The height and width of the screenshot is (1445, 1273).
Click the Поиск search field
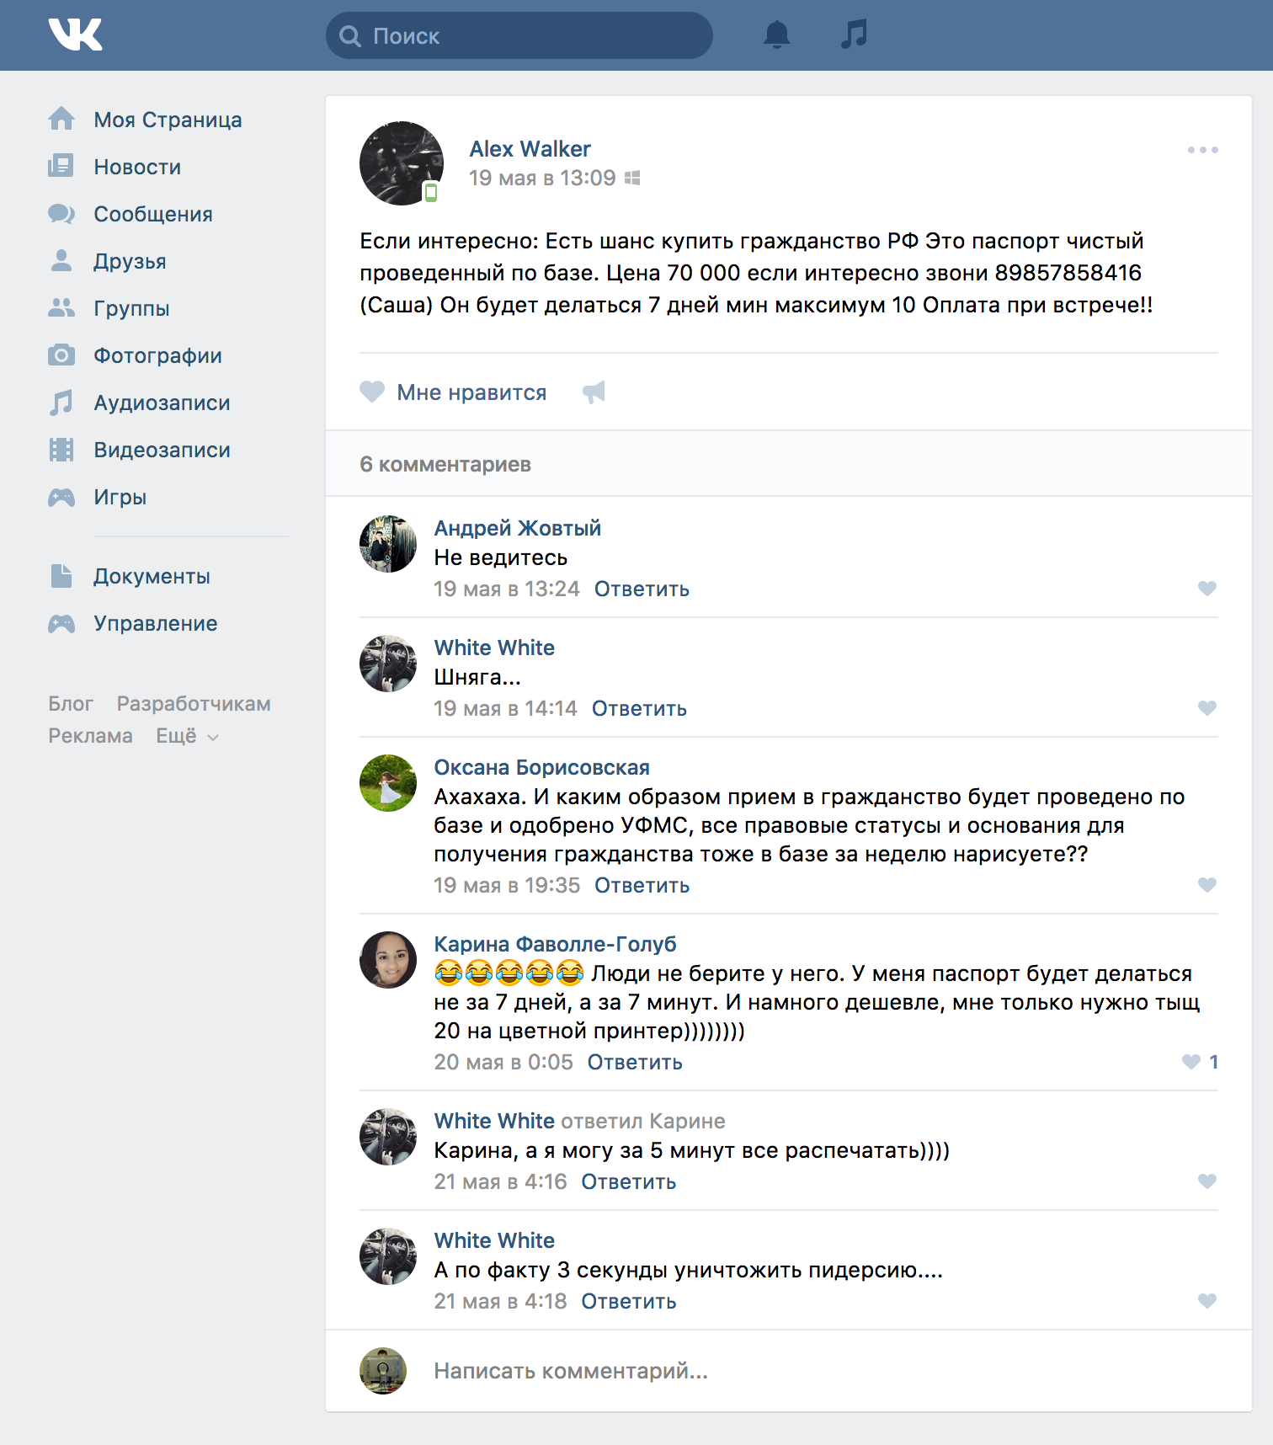[x=519, y=36]
